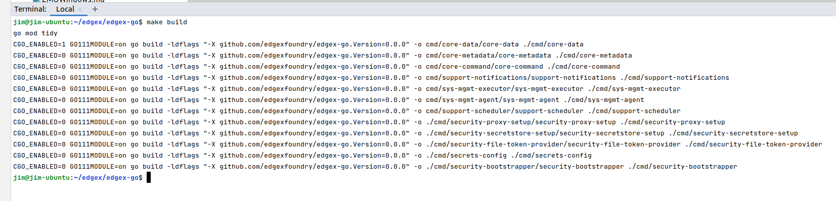Click the cmd/core-data/core-data output path
The width and height of the screenshot is (836, 201).
(472, 44)
